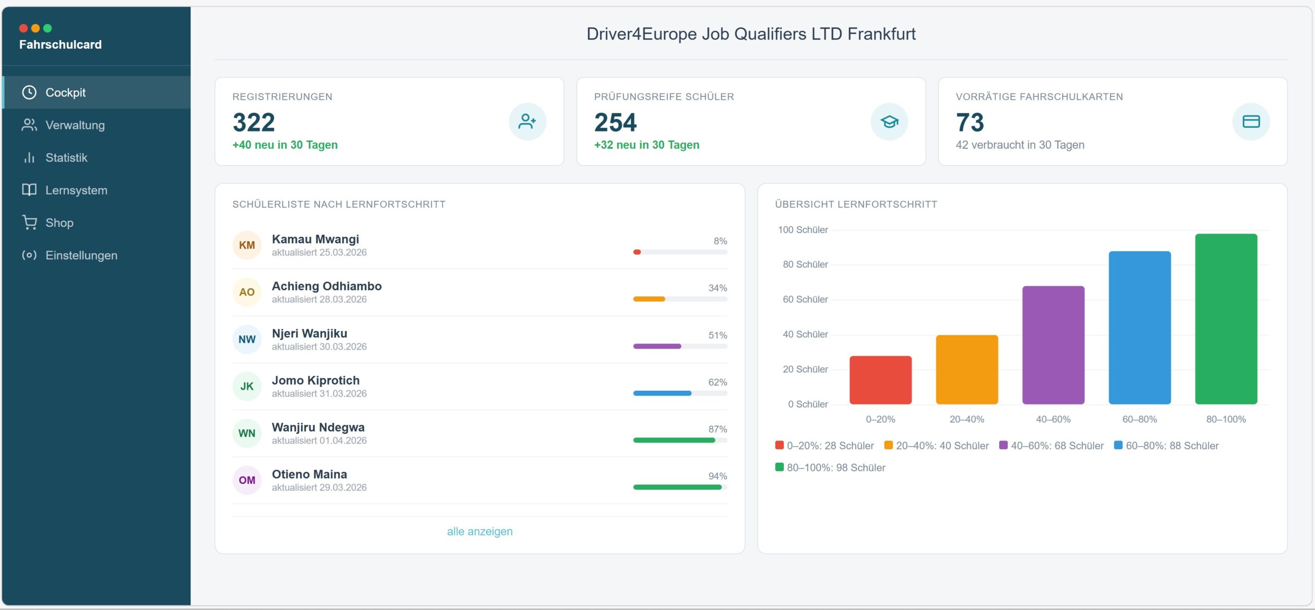Click the 'alle anzeigen' link

[x=479, y=531]
